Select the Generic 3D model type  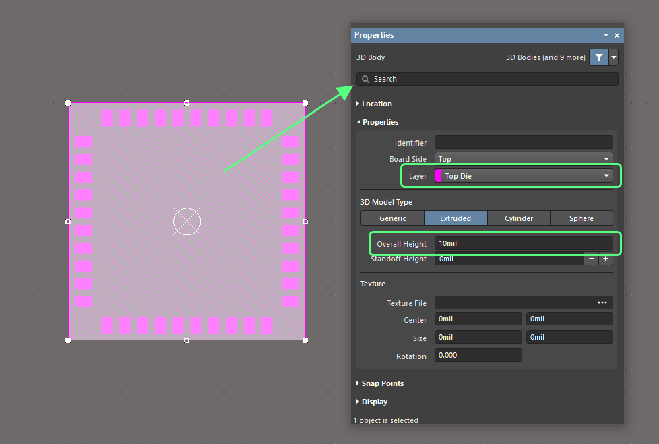[x=392, y=218]
